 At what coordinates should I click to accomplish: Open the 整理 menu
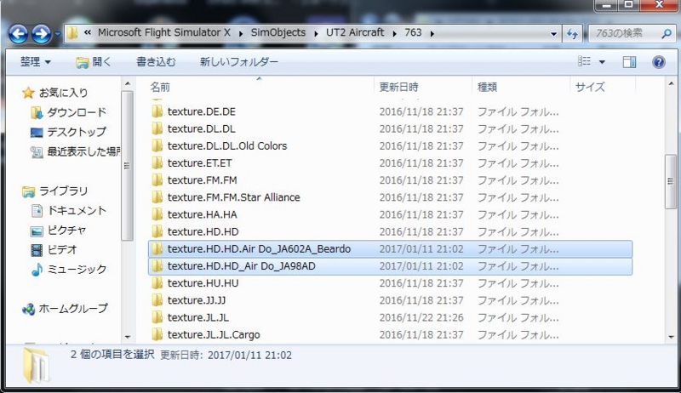35,61
